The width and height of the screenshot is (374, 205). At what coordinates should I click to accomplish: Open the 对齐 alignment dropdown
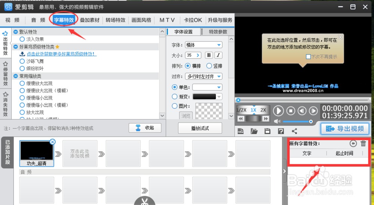coord(204,76)
